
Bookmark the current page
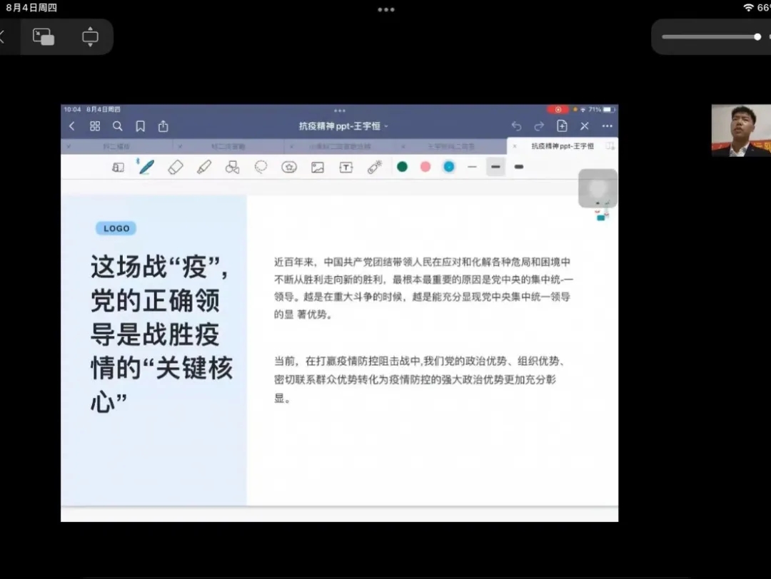tap(140, 126)
